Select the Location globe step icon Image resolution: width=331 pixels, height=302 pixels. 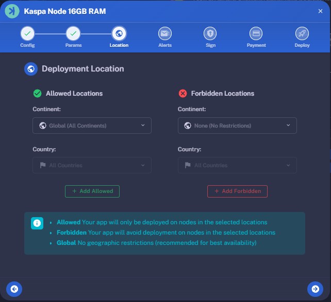119,34
